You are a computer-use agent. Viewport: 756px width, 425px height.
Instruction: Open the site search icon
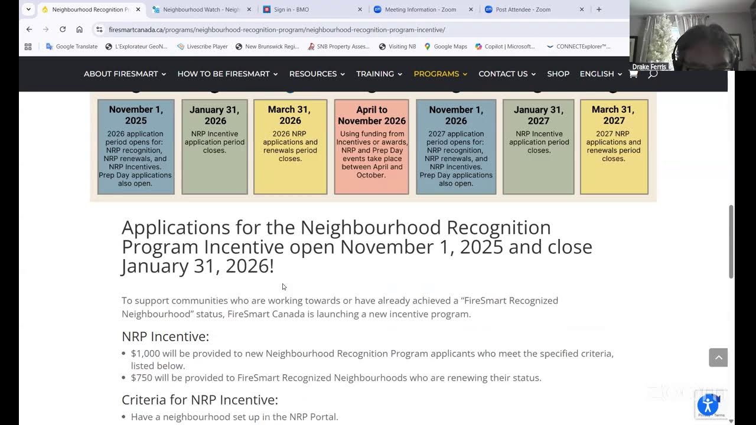pyautogui.click(x=653, y=74)
